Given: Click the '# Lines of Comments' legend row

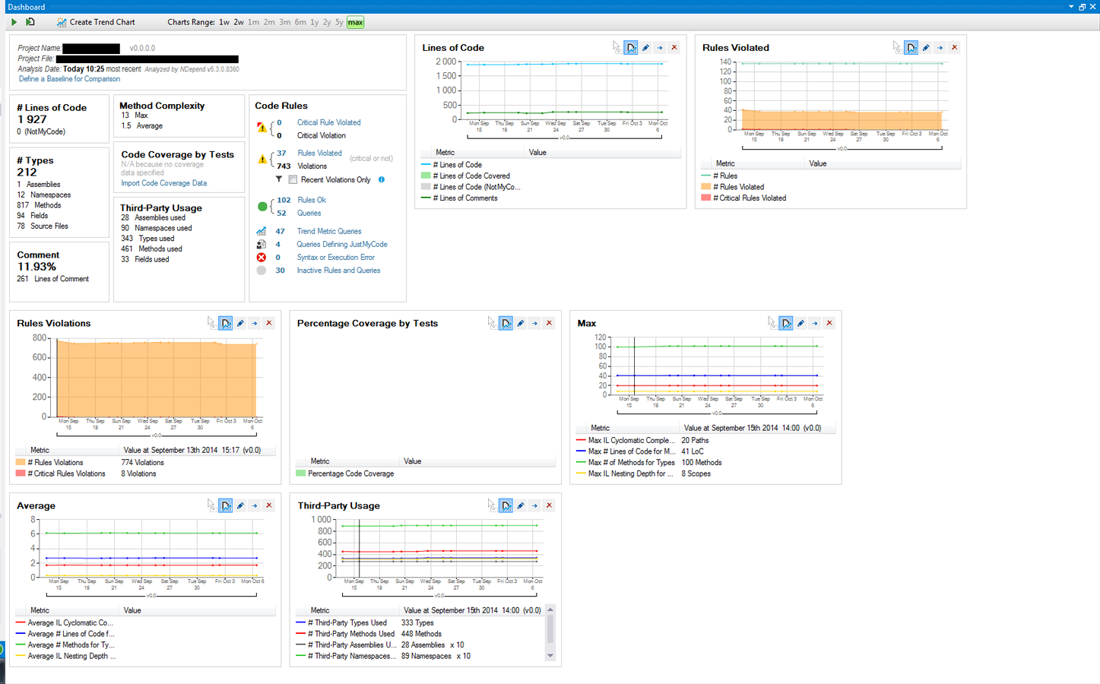Looking at the screenshot, I should [x=465, y=198].
